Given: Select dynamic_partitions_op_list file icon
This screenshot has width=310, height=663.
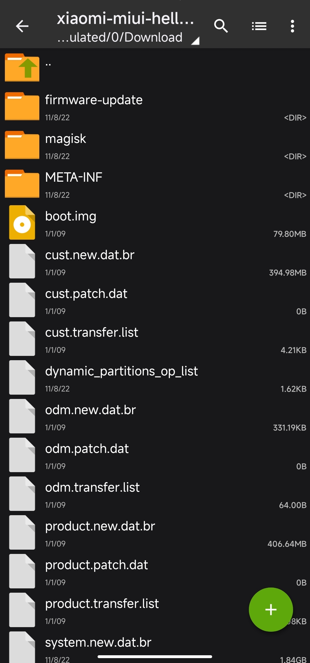Looking at the screenshot, I should point(22,377).
